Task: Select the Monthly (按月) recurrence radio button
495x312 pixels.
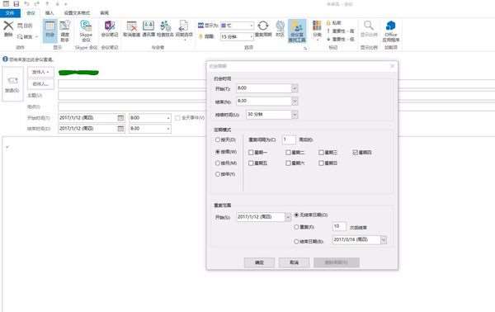Action: [218, 163]
